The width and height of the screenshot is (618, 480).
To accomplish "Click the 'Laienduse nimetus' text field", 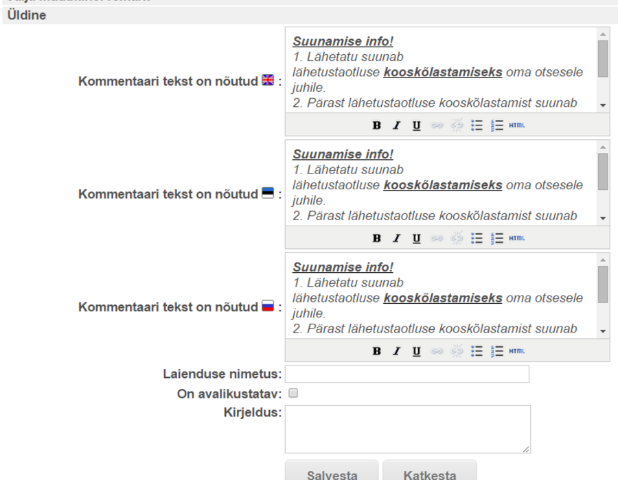I will click(407, 374).
